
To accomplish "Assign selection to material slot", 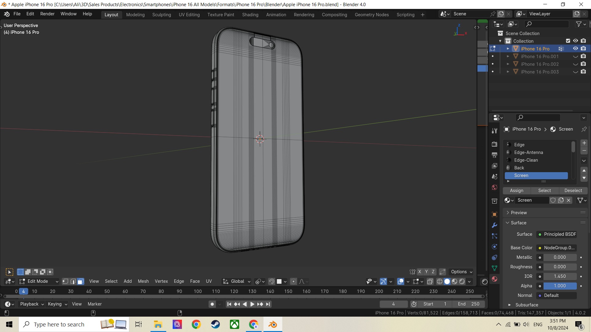I will pos(517,191).
